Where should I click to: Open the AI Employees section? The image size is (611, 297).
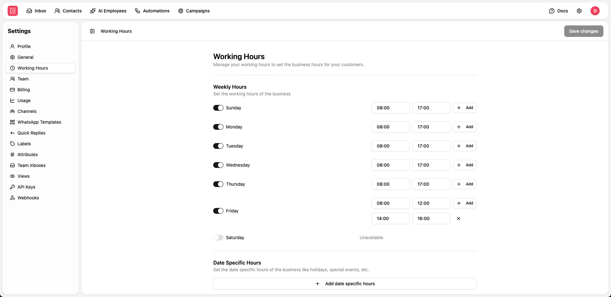click(108, 10)
